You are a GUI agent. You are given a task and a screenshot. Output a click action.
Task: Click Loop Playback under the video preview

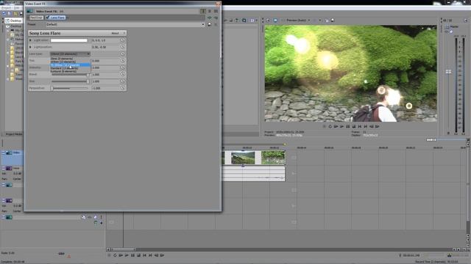click(x=330, y=127)
